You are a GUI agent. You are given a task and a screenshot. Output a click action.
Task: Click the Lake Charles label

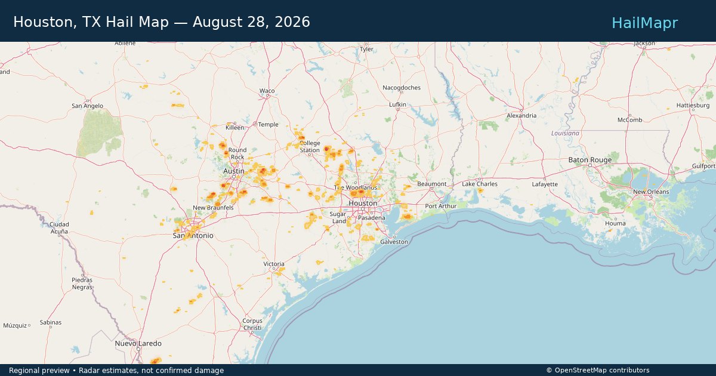pyautogui.click(x=480, y=184)
